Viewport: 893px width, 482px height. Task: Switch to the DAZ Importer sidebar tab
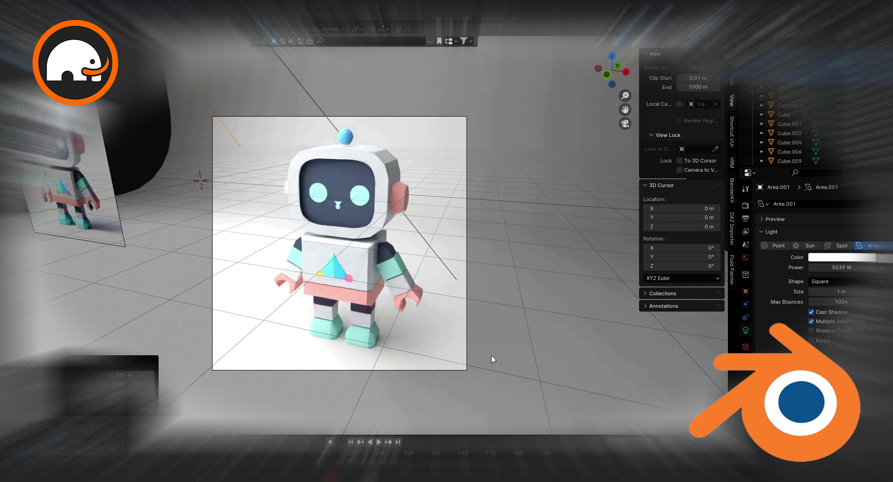pyautogui.click(x=732, y=228)
